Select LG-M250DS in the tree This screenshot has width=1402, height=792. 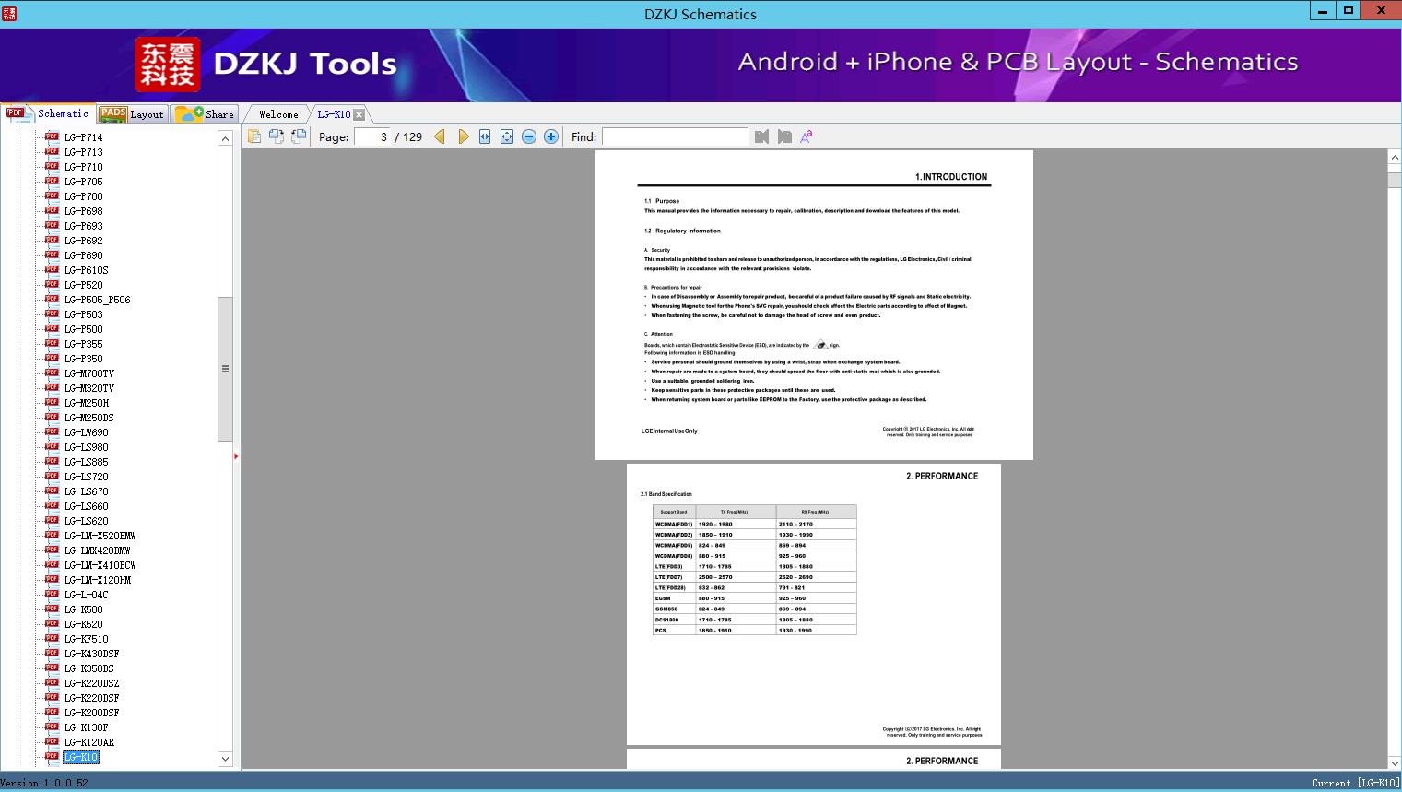(x=88, y=418)
